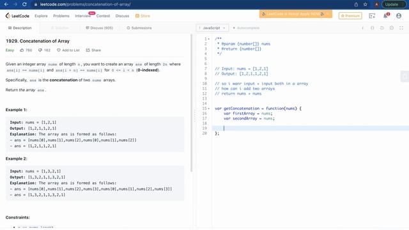Switch to the Solution tab
The width and height of the screenshot is (409, 230).
[59, 28]
